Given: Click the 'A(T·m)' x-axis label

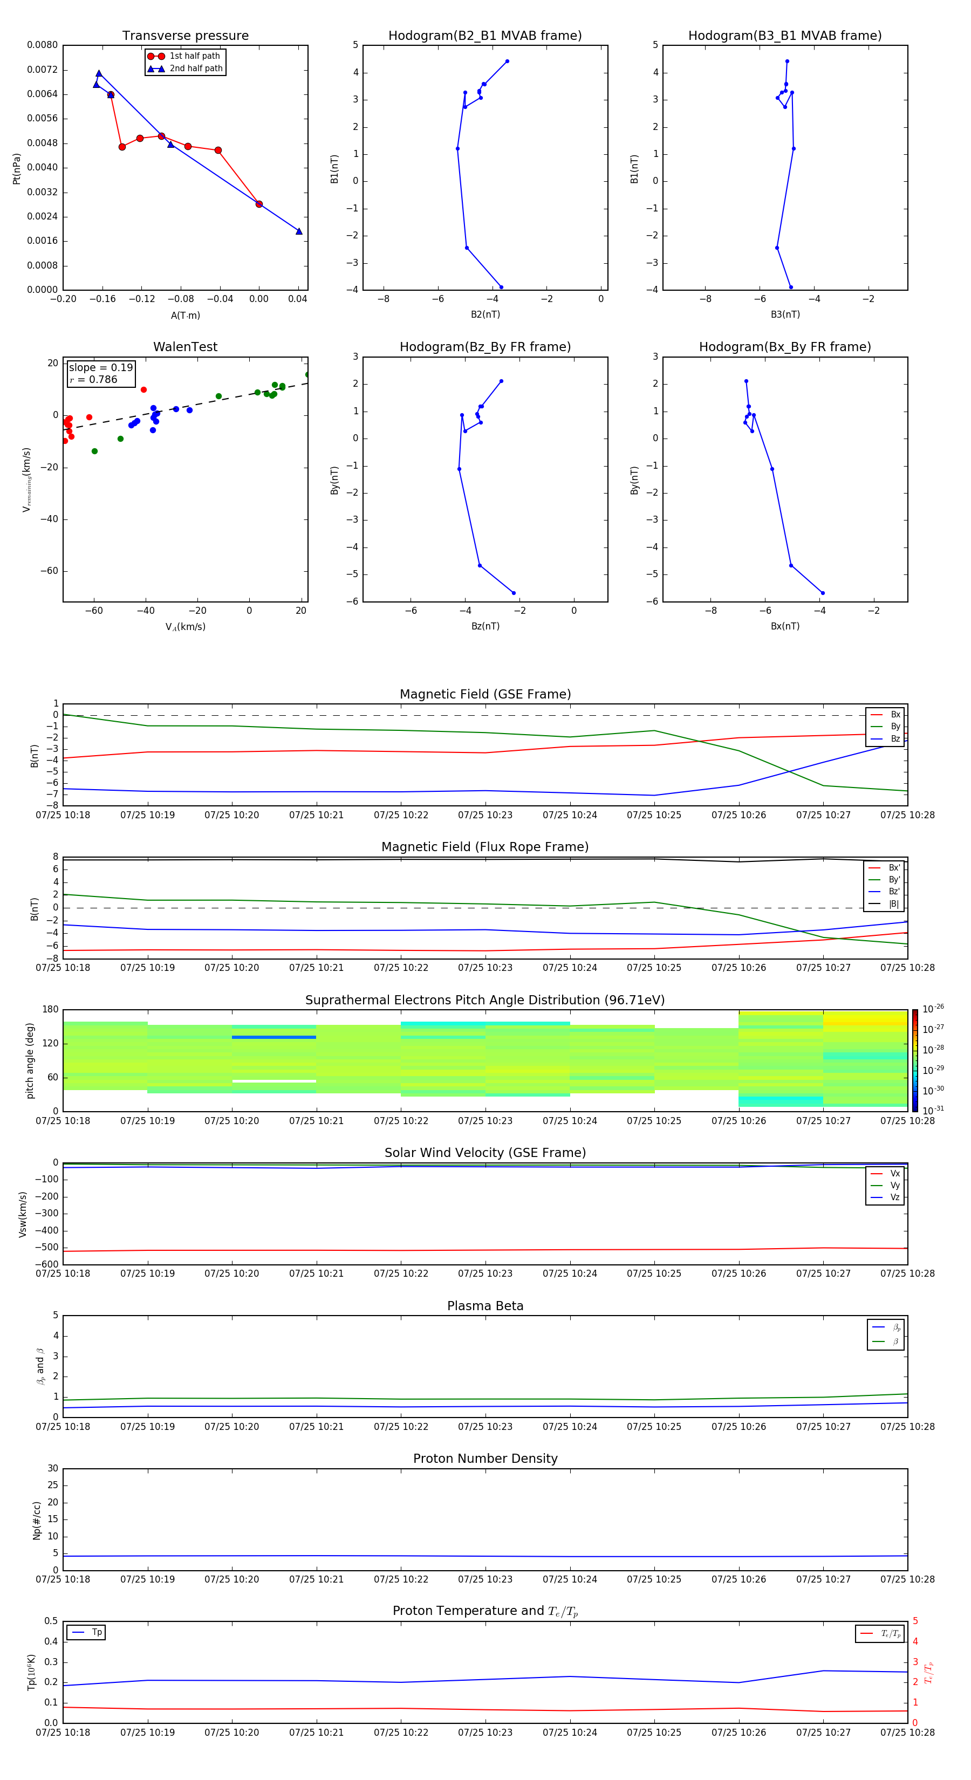Looking at the screenshot, I should pos(185,315).
